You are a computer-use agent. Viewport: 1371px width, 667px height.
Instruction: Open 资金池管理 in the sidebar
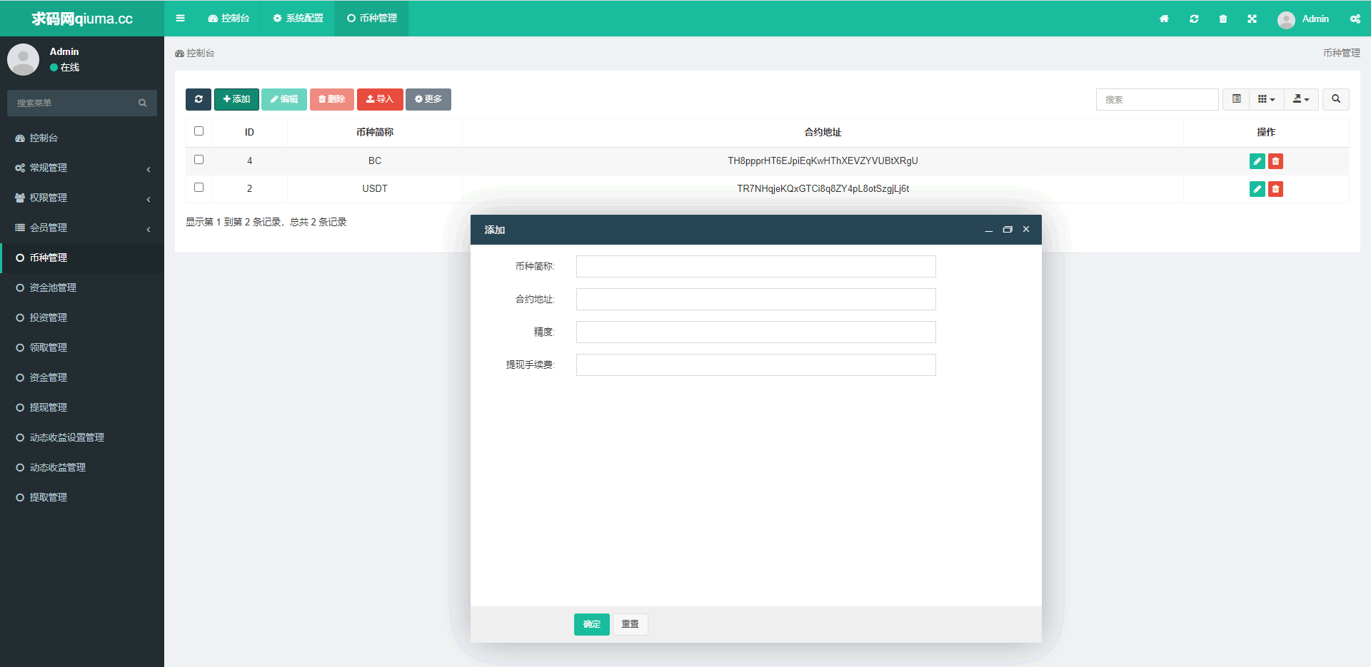(53, 287)
